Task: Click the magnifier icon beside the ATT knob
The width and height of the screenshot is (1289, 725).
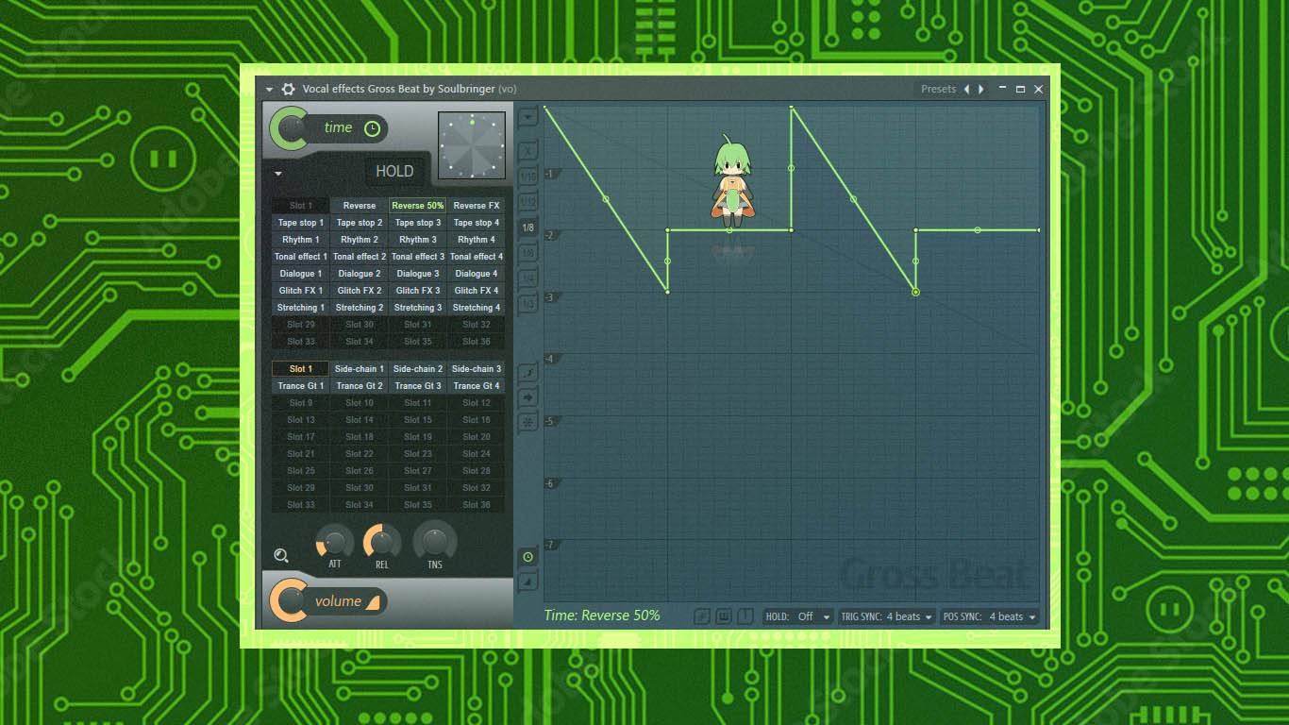Action: click(x=281, y=556)
